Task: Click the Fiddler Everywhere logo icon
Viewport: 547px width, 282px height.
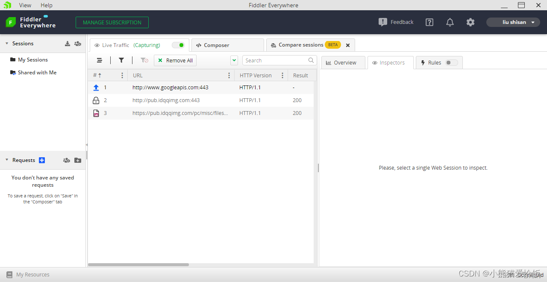Action: point(11,22)
